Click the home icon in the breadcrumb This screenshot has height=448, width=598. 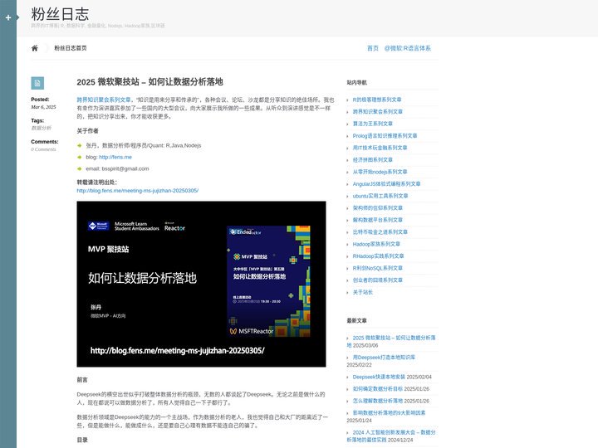pyautogui.click(x=35, y=48)
